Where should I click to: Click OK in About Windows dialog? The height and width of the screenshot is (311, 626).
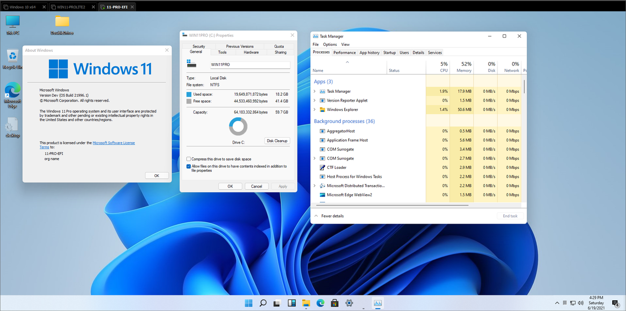tap(156, 176)
